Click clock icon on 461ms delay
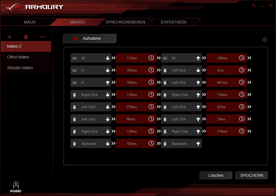The height and width of the screenshot is (196, 276). click(x=241, y=82)
